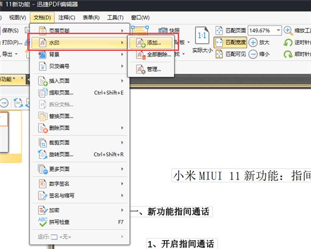
Task: Expand the 背景 submenu arrow
Action: tap(122, 54)
